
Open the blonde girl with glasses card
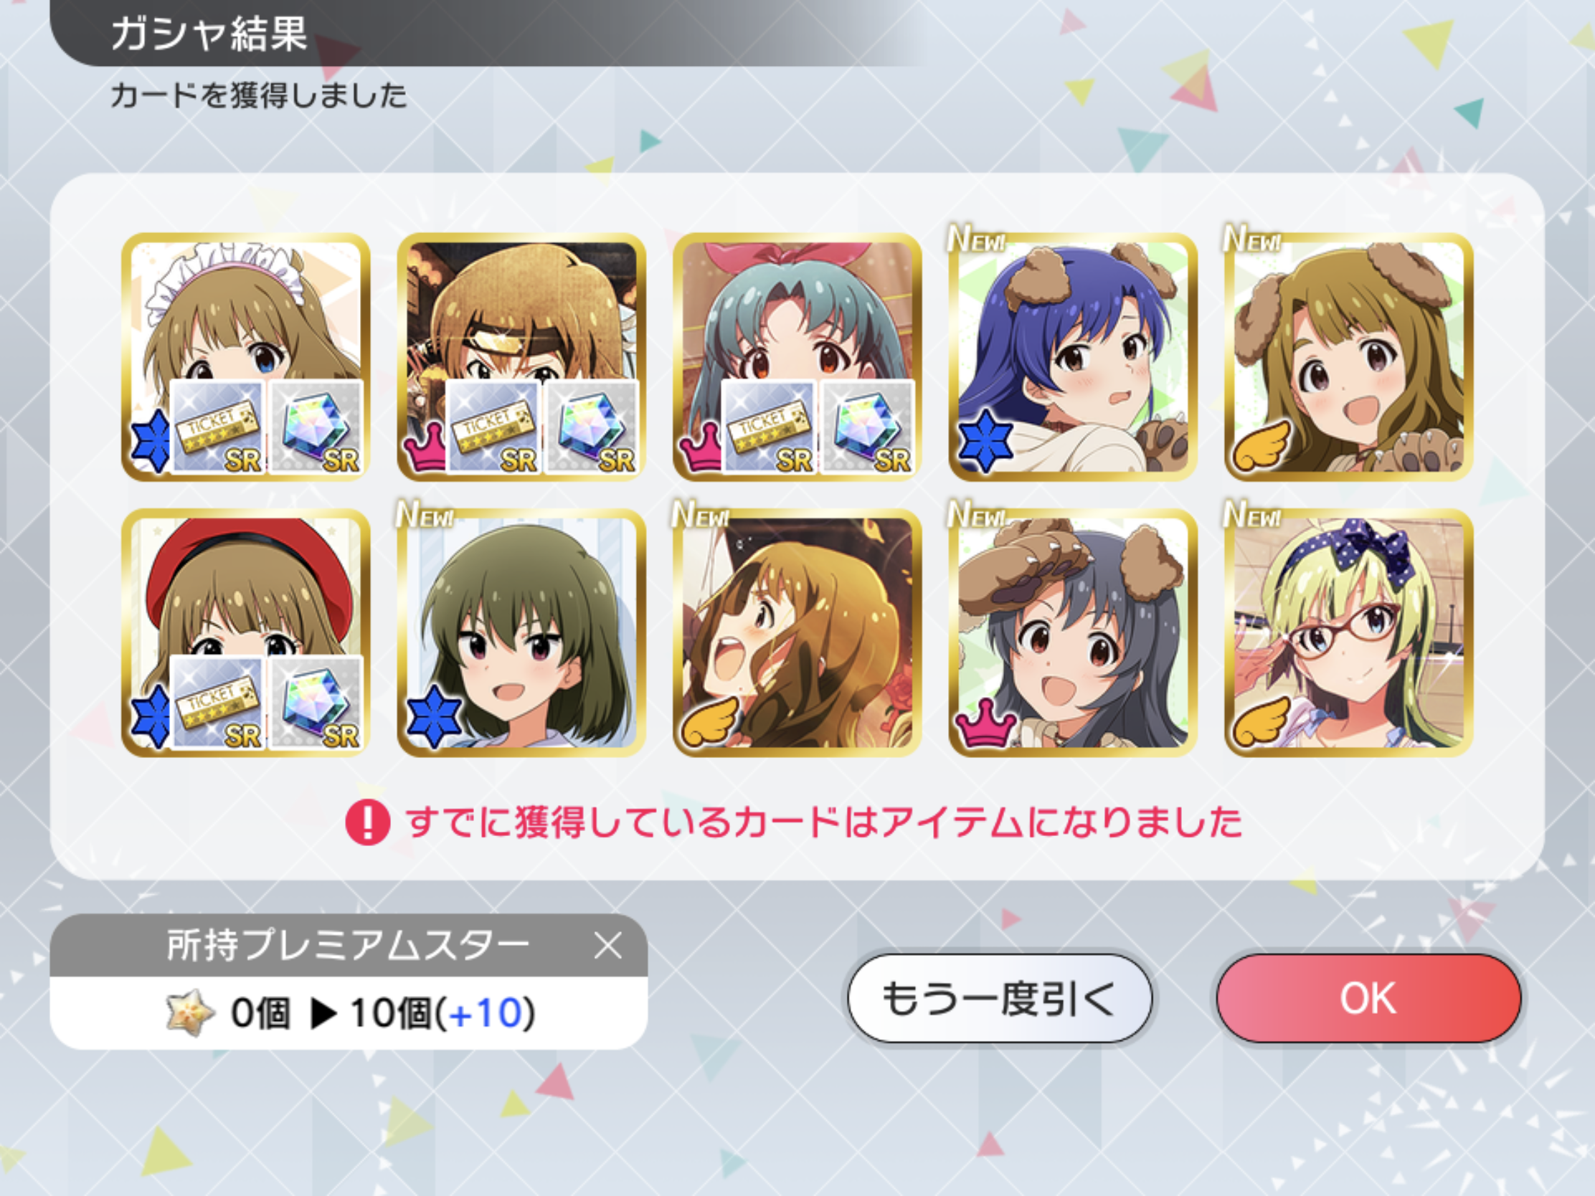(1348, 632)
